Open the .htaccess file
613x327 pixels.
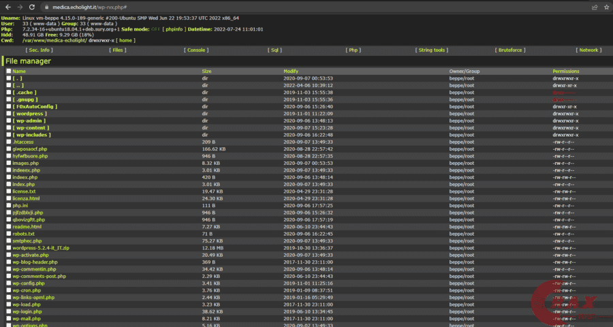coord(23,142)
